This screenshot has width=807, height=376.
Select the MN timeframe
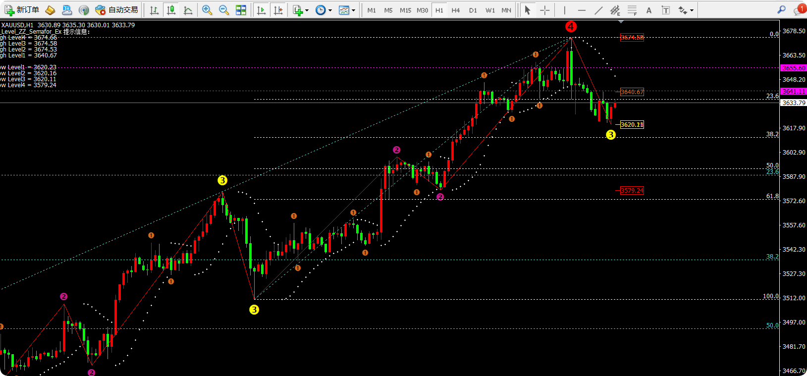(x=506, y=10)
